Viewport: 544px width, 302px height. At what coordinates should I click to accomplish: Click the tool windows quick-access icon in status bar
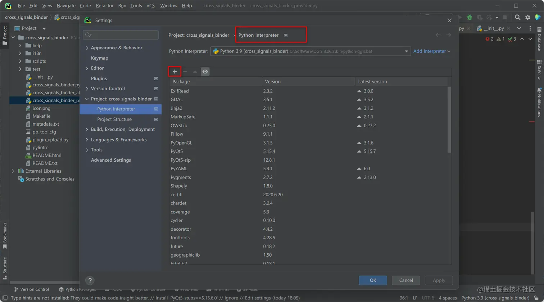point(5,298)
